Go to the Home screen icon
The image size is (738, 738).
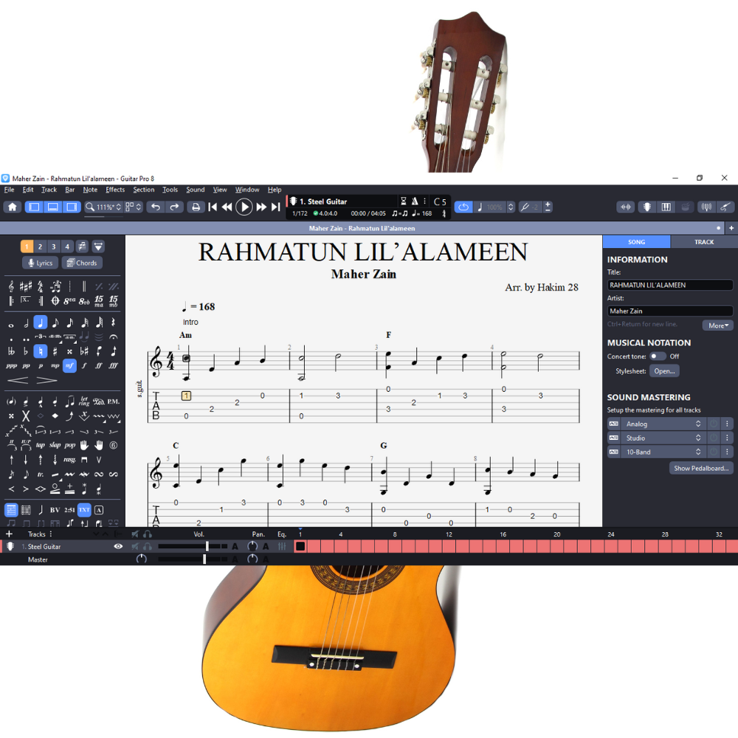click(x=13, y=207)
